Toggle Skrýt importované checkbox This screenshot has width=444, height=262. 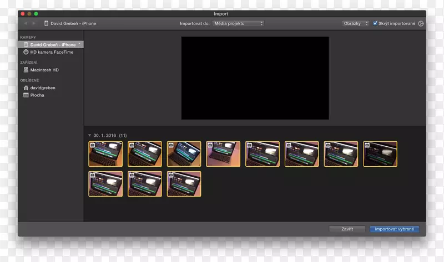pos(375,23)
